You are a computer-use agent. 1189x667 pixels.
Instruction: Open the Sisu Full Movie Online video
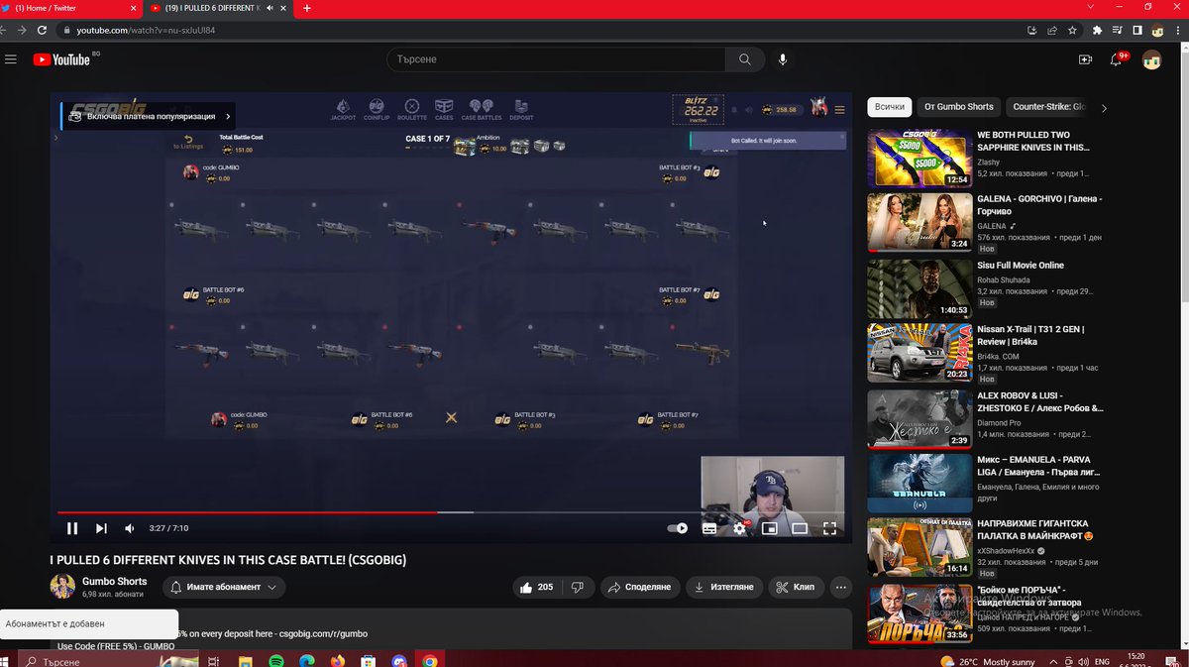(x=1021, y=266)
